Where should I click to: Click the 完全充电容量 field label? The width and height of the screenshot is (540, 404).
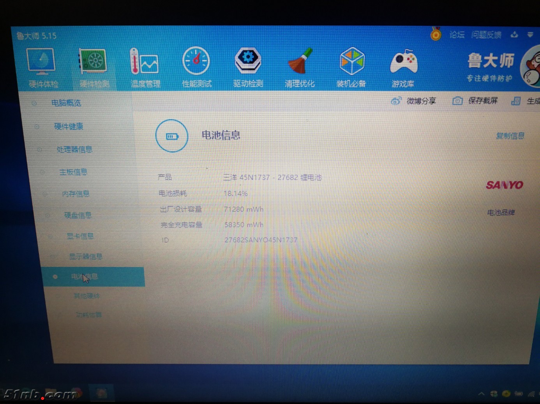(182, 225)
